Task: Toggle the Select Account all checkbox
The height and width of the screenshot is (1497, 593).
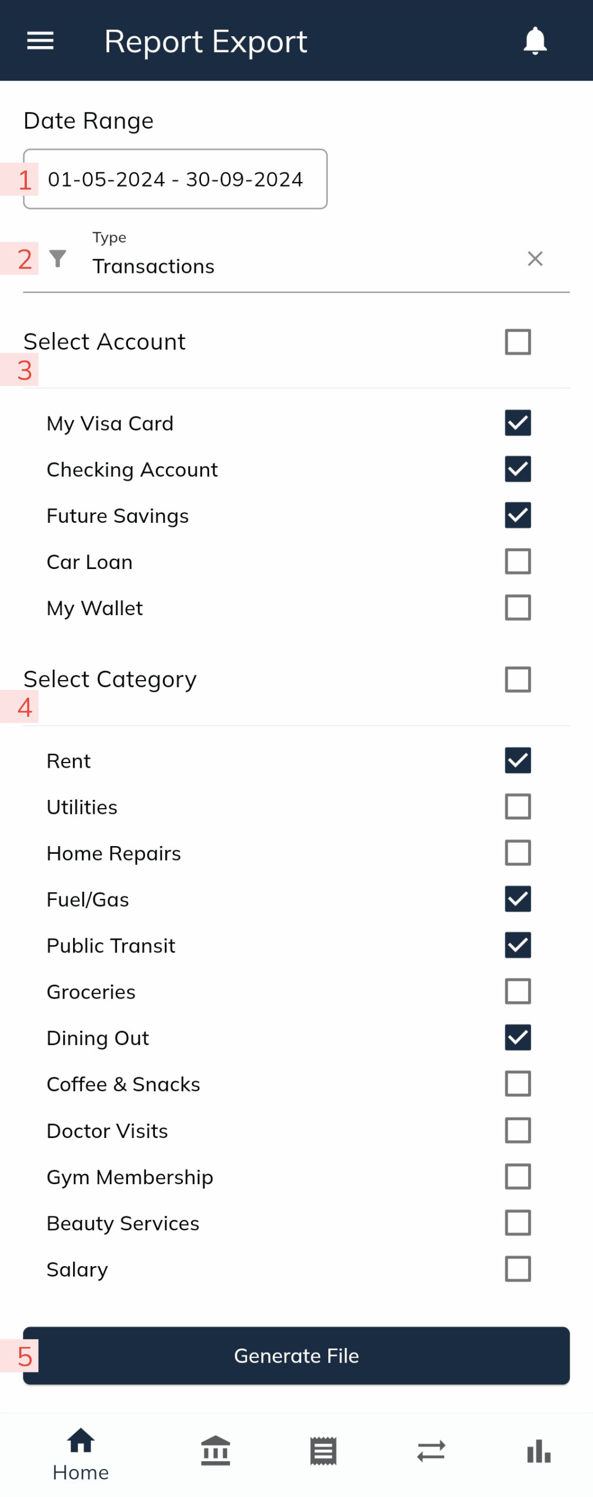Action: click(518, 342)
